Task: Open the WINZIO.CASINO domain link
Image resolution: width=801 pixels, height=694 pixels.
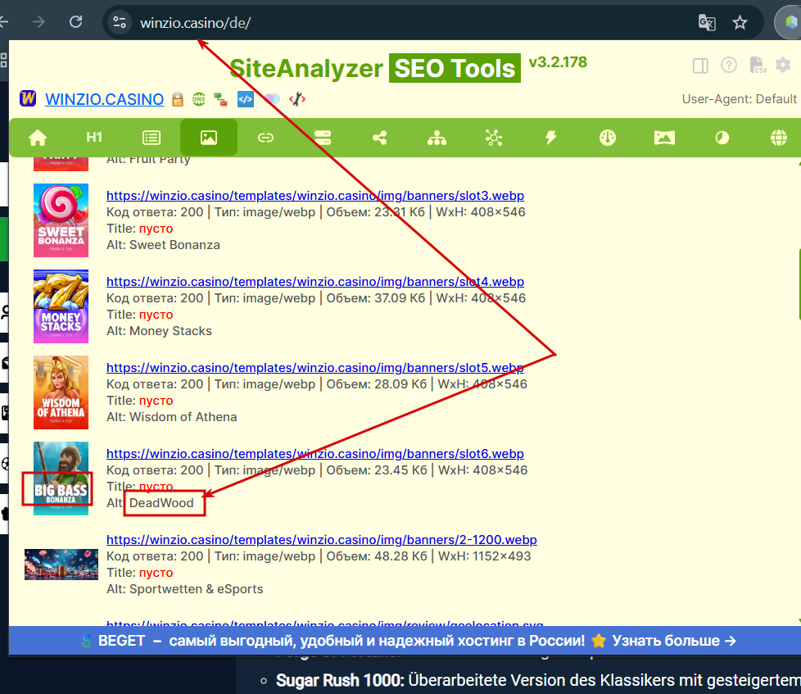Action: 105,99
